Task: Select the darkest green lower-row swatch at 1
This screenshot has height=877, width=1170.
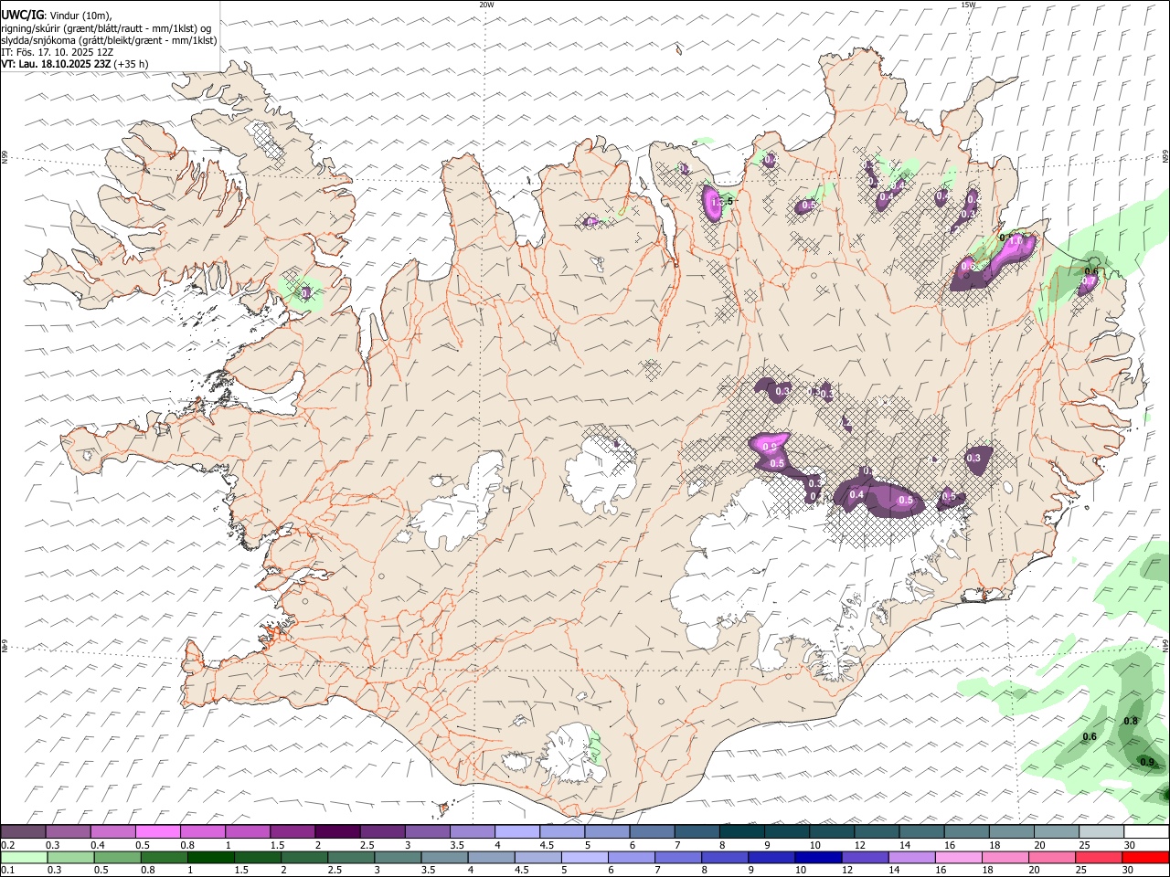Action: (x=210, y=857)
